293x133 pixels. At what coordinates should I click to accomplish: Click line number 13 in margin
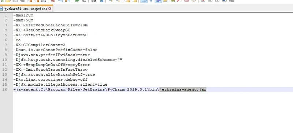[5, 75]
